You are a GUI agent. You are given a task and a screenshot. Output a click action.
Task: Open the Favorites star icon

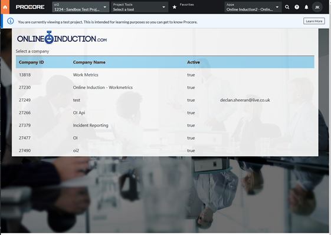pyautogui.click(x=175, y=7)
